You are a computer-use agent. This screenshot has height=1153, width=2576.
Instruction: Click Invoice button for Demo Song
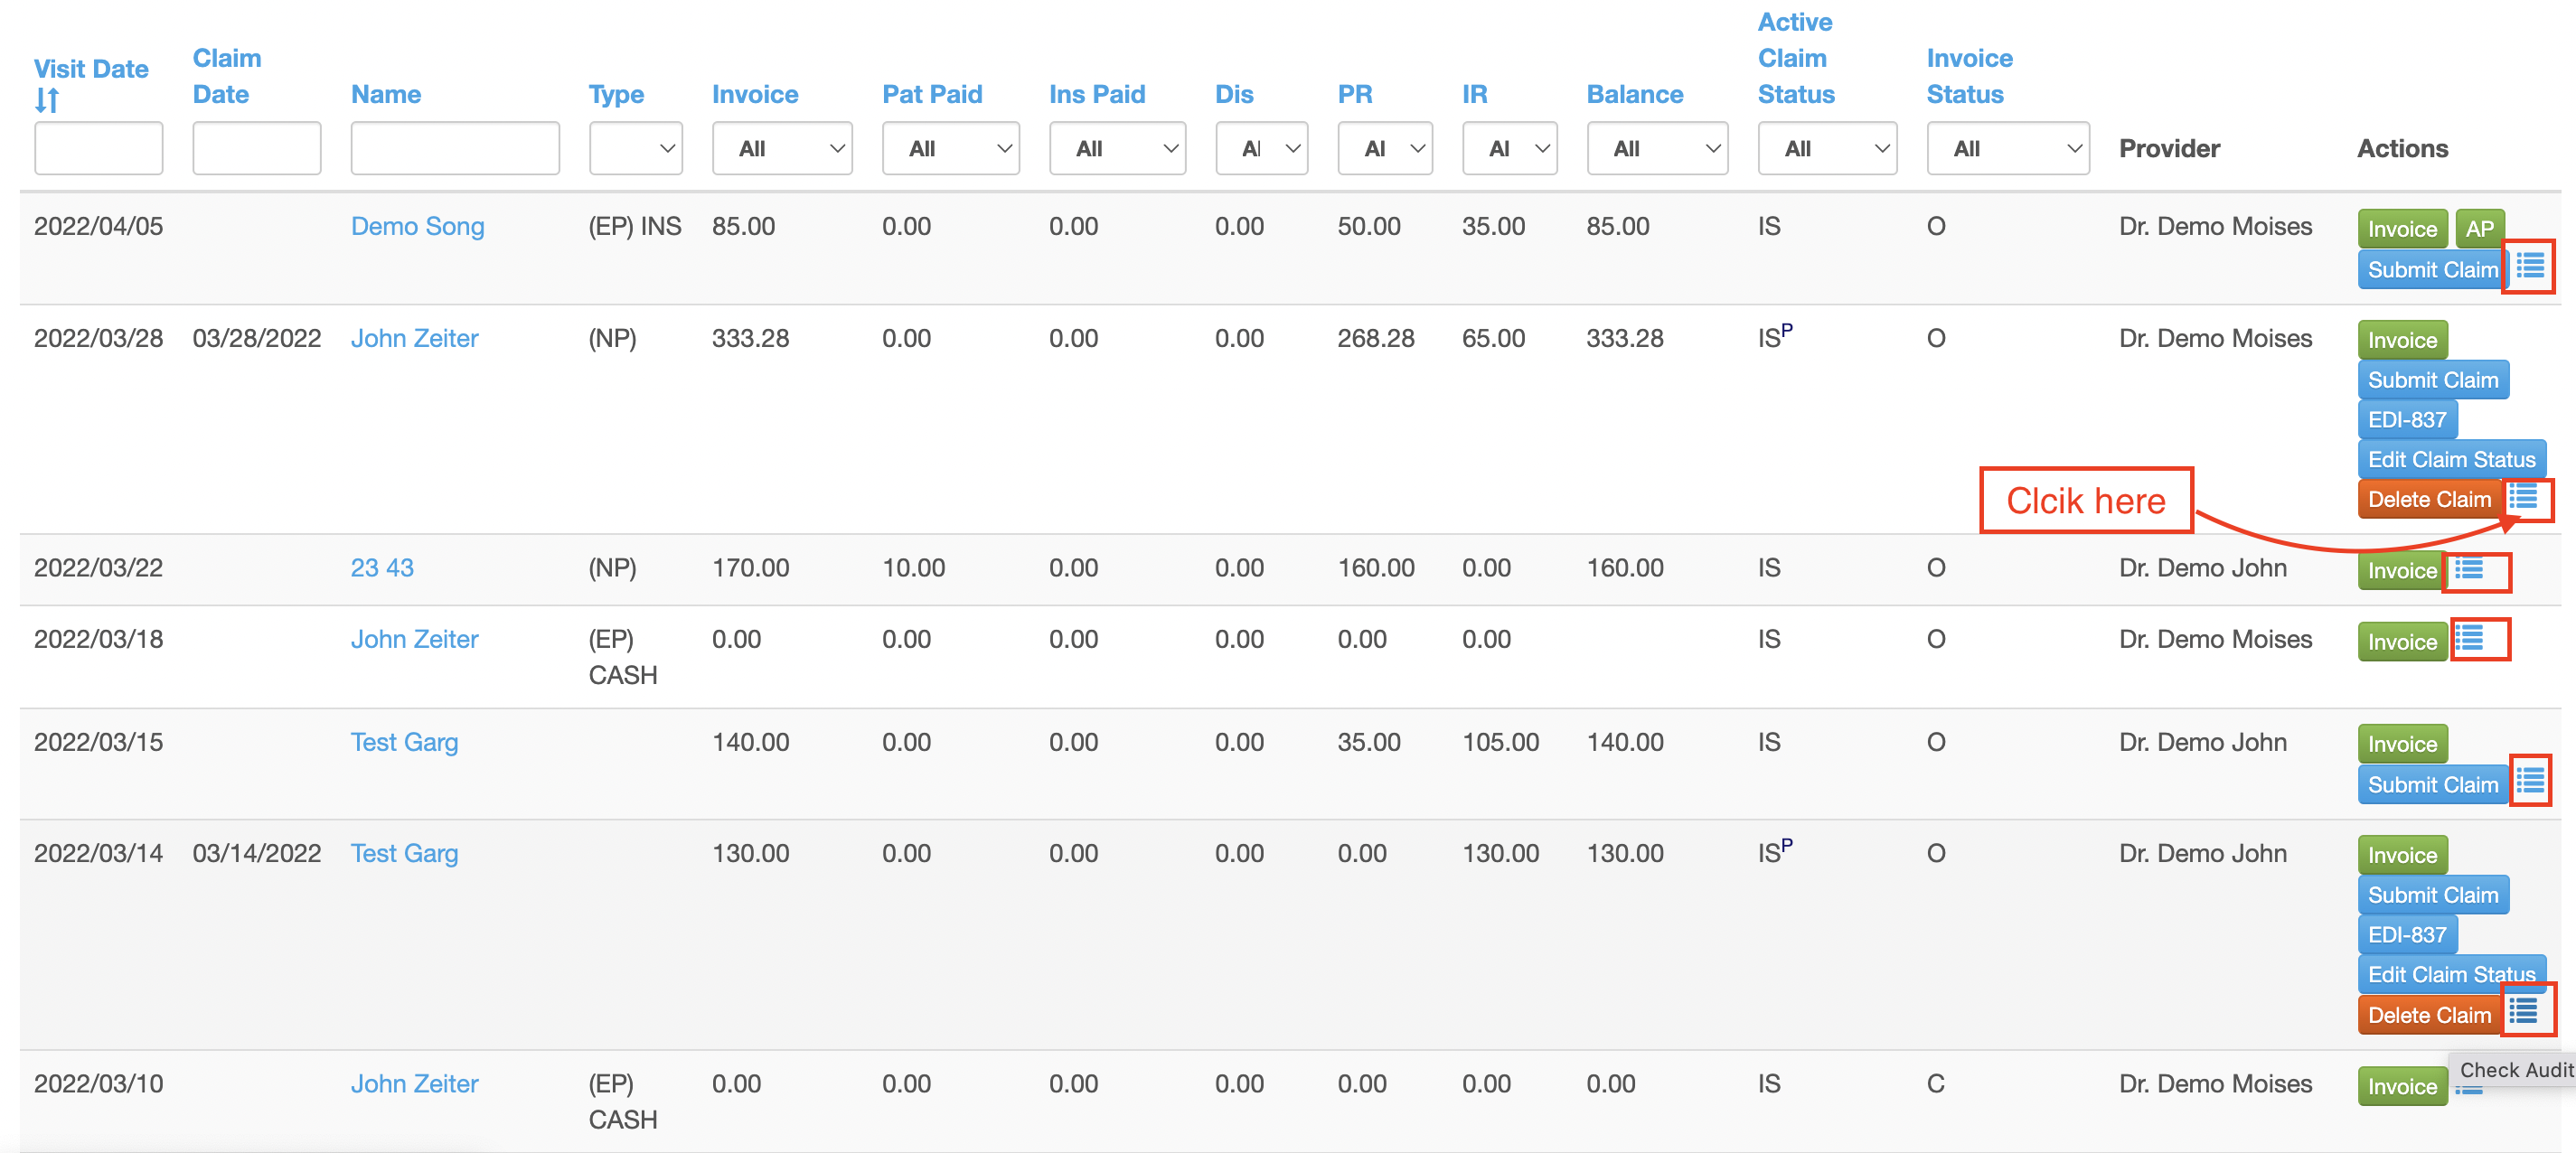(x=2402, y=229)
